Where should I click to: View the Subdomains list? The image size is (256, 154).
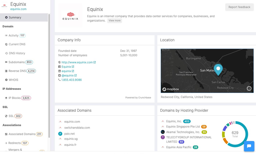pyautogui.click(x=17, y=62)
